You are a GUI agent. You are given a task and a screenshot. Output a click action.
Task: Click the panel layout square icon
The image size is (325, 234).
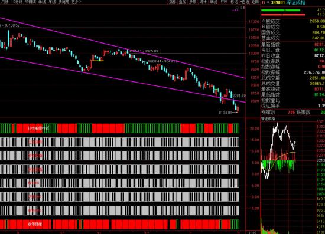tap(243, 8)
